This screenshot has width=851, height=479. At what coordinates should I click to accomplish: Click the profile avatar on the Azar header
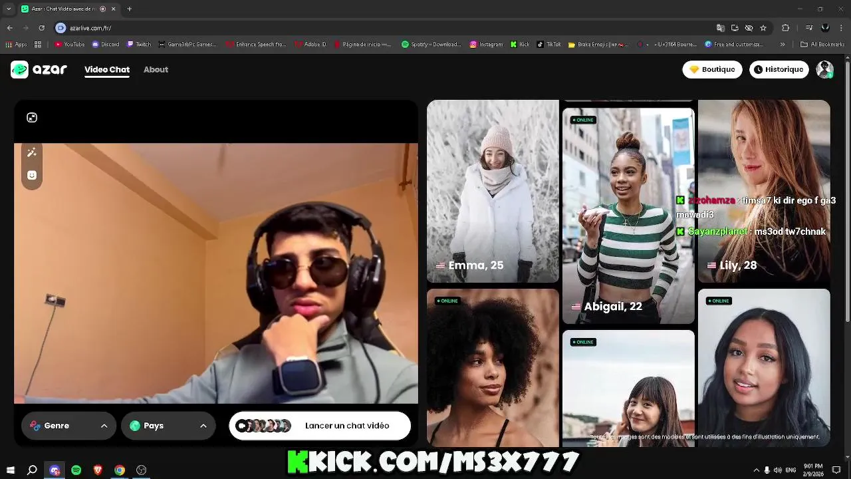[x=825, y=69]
